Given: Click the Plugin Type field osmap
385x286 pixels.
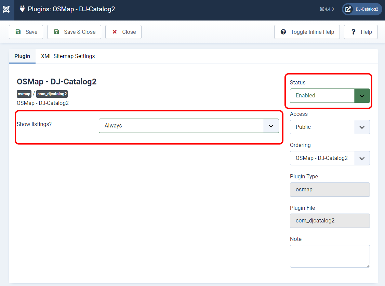Looking at the screenshot, I should [x=330, y=190].
